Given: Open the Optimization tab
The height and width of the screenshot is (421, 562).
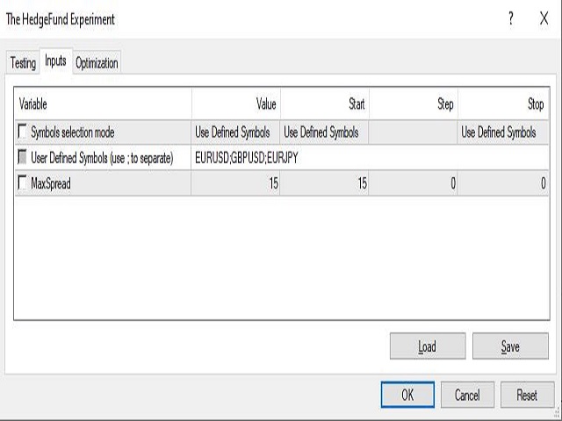Looking at the screenshot, I should [x=97, y=63].
